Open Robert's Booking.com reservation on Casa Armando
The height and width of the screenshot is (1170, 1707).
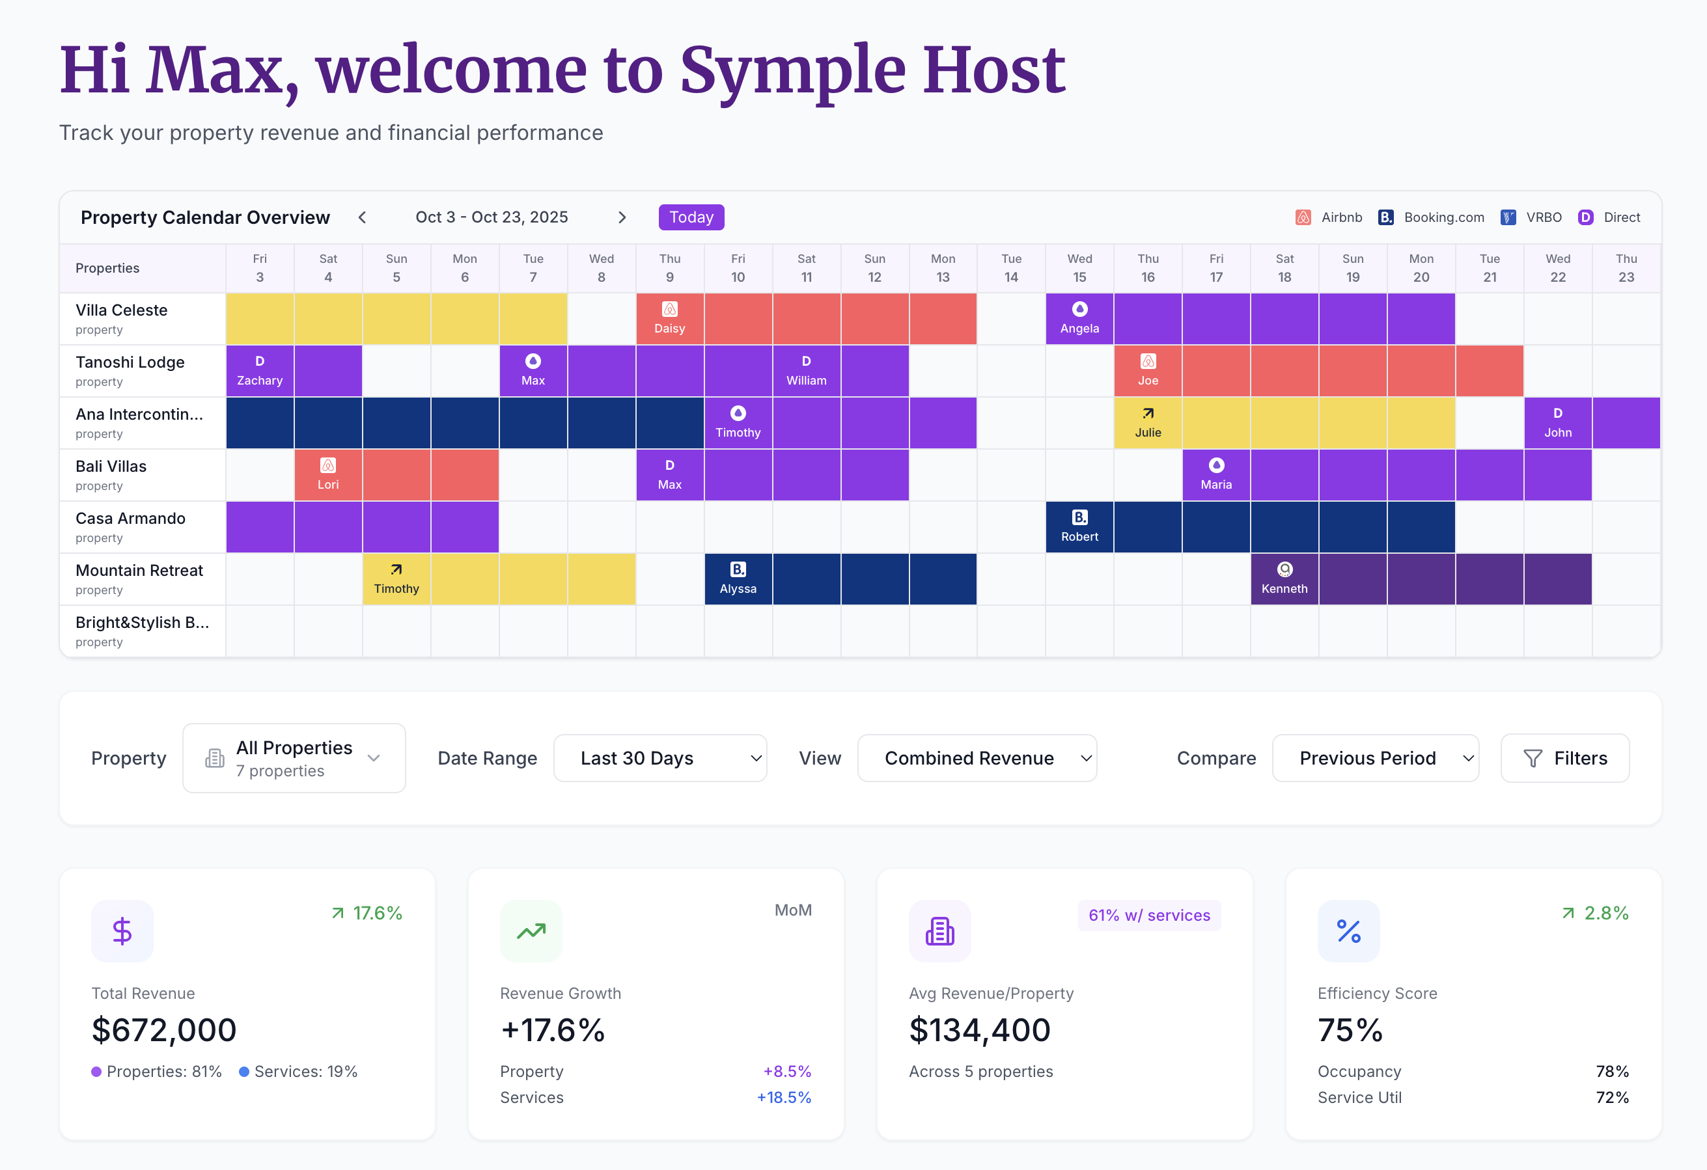[1078, 526]
